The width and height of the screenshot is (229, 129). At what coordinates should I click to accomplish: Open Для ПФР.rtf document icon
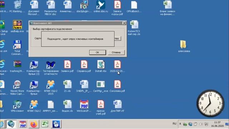coord(117,106)
